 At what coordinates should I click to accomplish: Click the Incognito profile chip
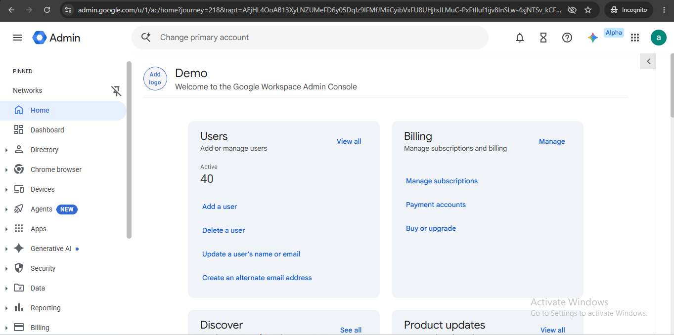629,10
